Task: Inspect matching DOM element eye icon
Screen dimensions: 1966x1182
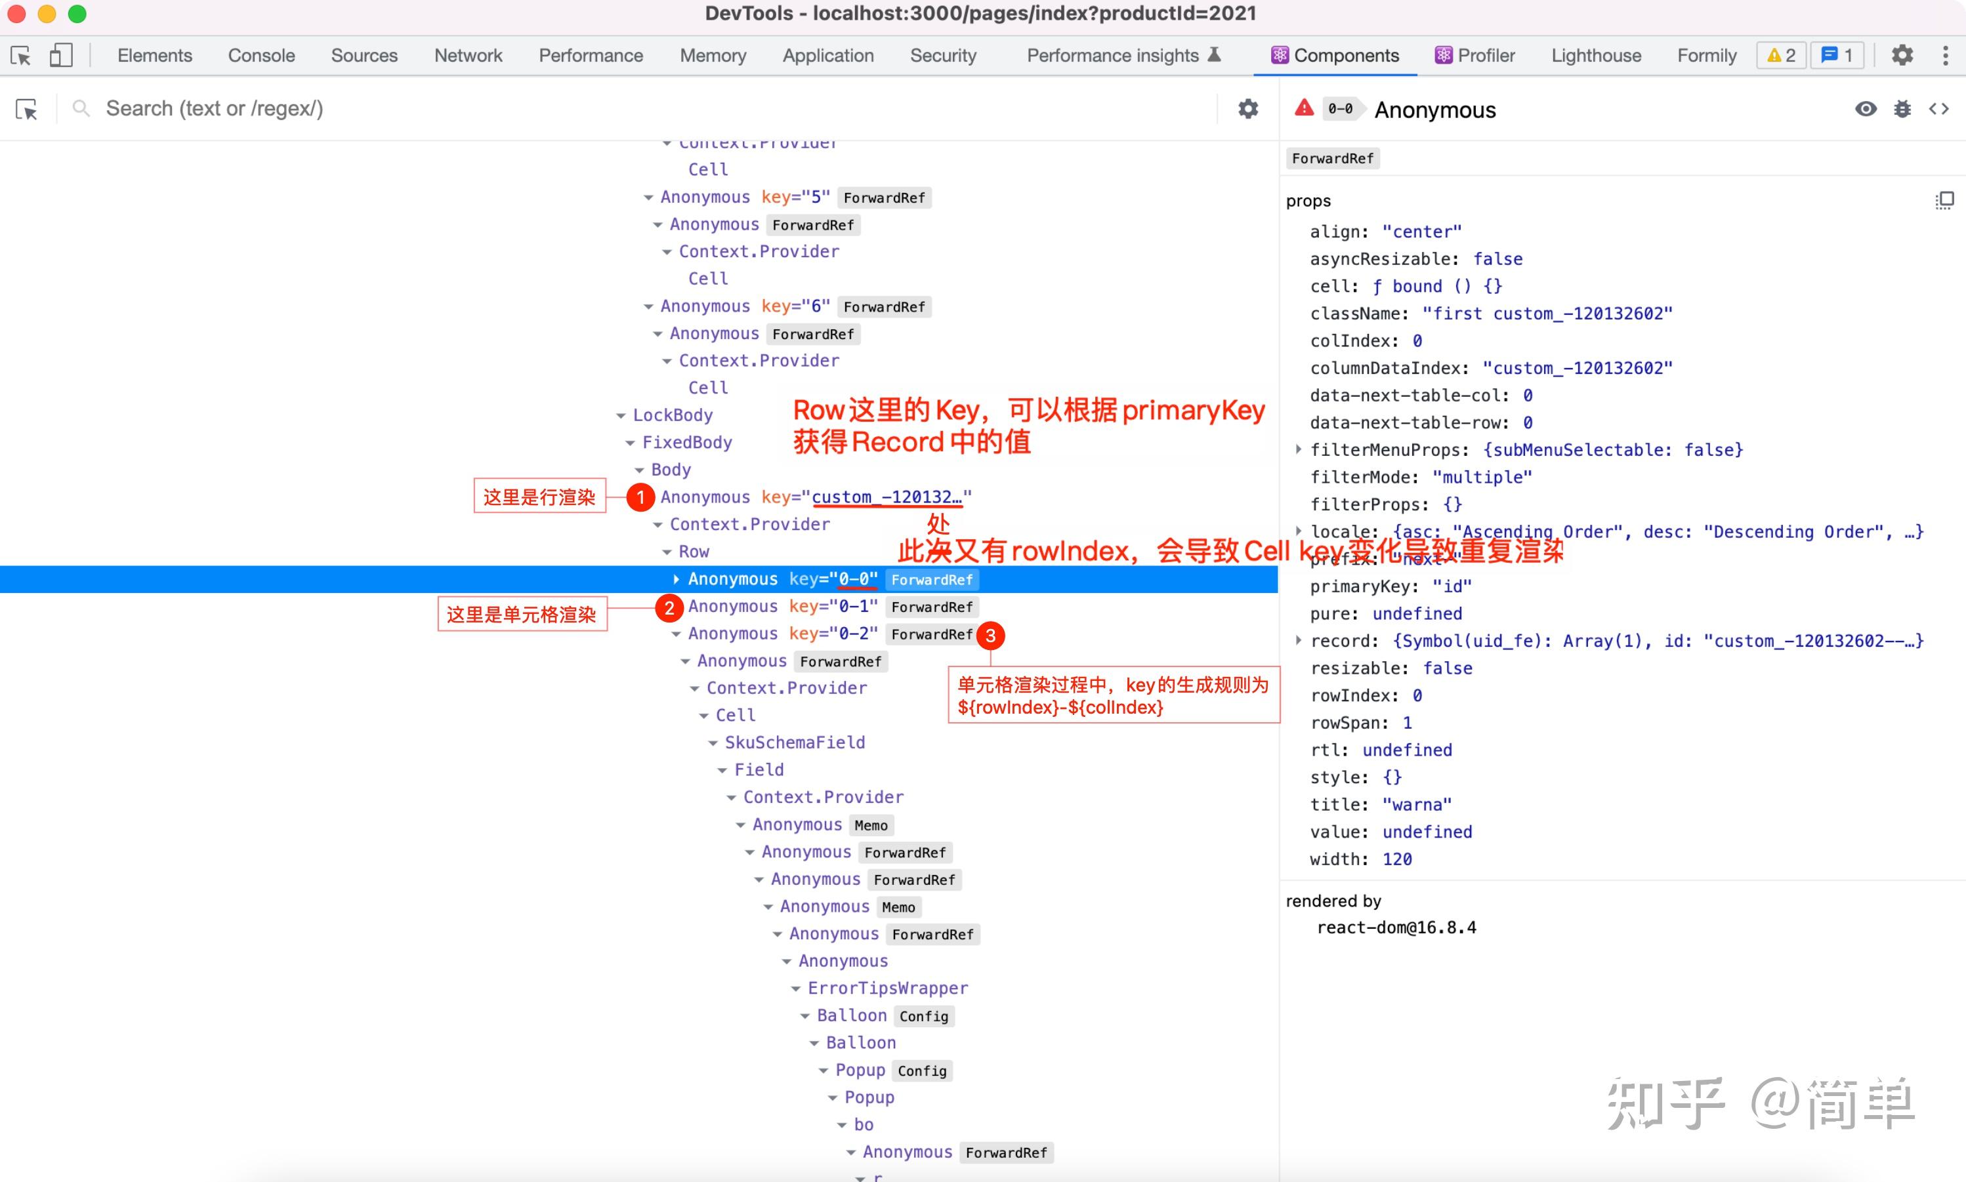Action: tap(1865, 109)
